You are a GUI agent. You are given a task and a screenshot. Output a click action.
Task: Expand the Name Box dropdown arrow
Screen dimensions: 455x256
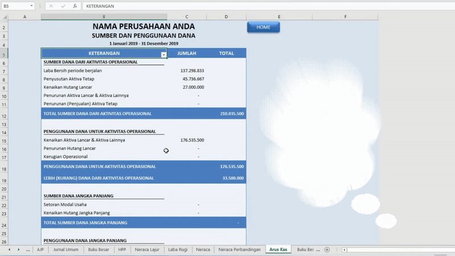point(31,6)
